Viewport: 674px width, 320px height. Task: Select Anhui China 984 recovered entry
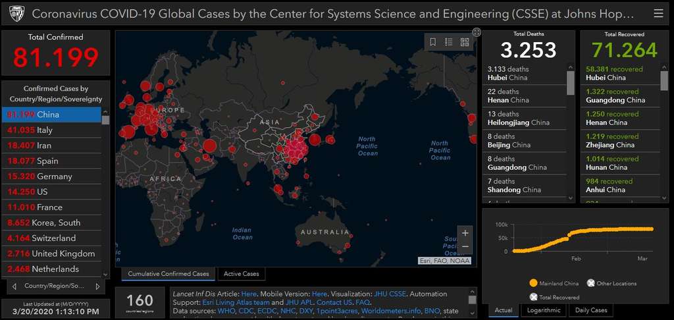[620, 186]
